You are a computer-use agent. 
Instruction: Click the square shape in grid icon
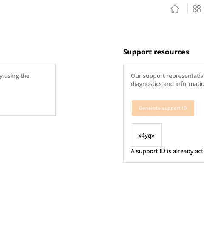click(198, 11)
